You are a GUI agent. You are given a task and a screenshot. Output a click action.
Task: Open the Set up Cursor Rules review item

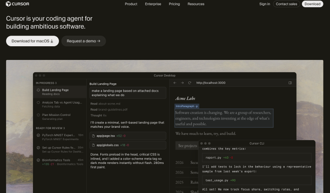60,149
